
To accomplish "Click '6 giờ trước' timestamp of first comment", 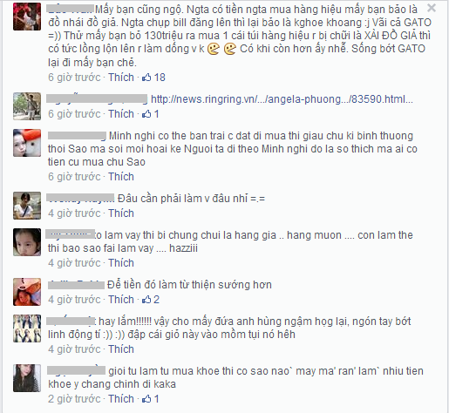I will (74, 78).
